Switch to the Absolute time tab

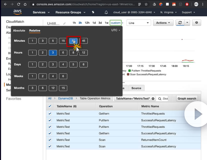(x=19, y=31)
